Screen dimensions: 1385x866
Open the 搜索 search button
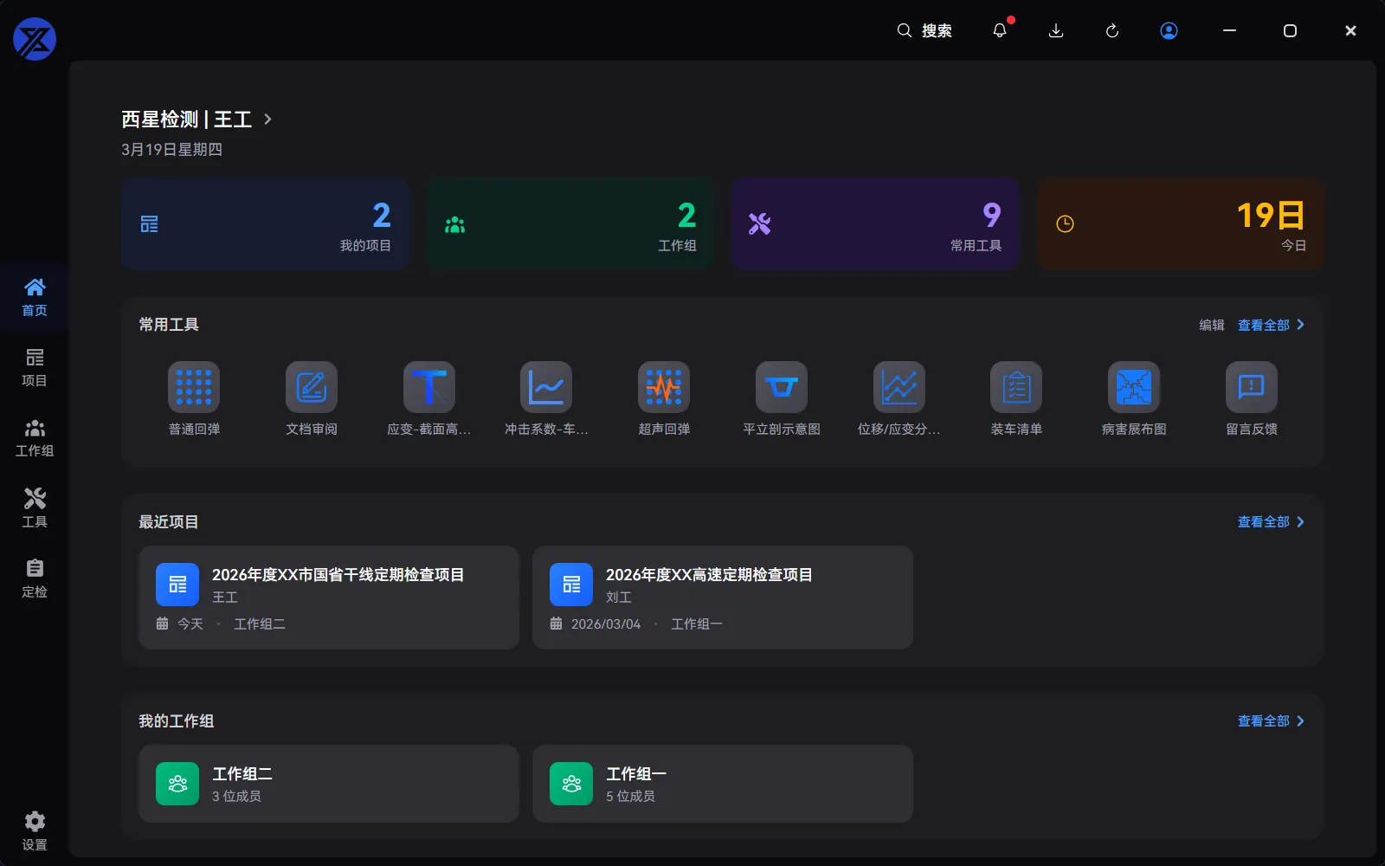tap(924, 30)
